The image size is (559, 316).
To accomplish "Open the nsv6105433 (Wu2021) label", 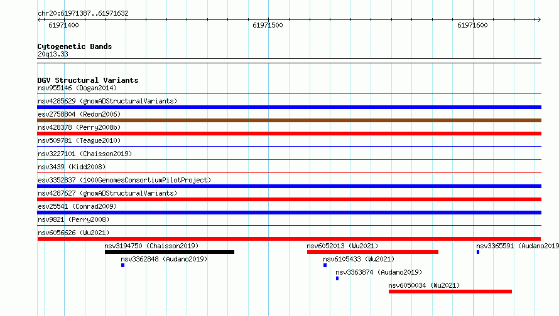I will tap(359, 259).
